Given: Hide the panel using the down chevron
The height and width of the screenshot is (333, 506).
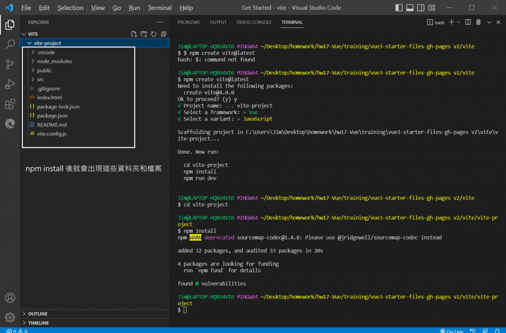Looking at the screenshot, I should [x=489, y=22].
